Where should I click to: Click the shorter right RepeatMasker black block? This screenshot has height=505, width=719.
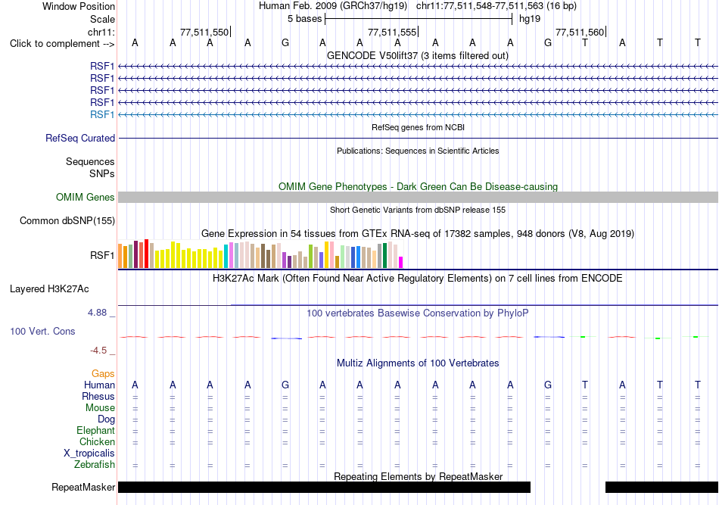(x=661, y=487)
